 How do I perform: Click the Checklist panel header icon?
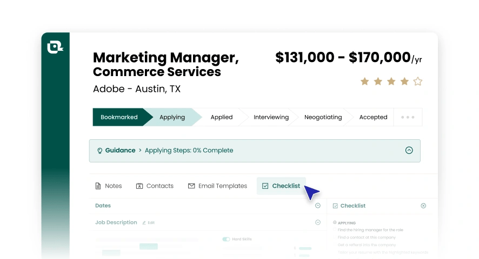pos(335,206)
